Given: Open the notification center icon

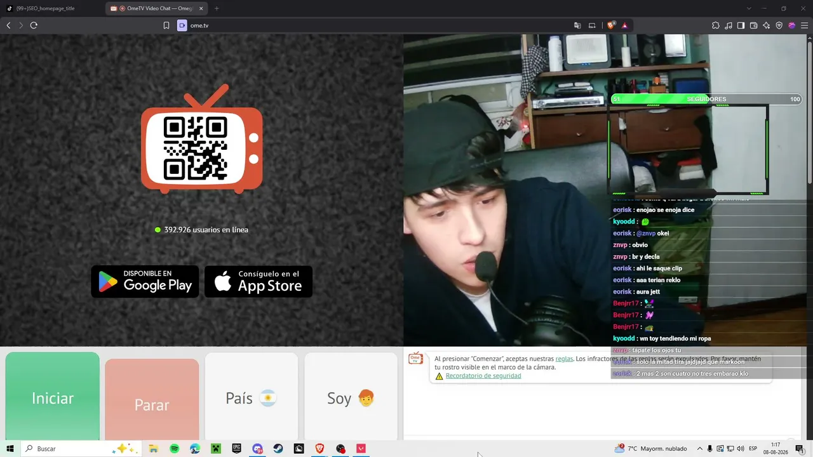Looking at the screenshot, I should point(800,449).
